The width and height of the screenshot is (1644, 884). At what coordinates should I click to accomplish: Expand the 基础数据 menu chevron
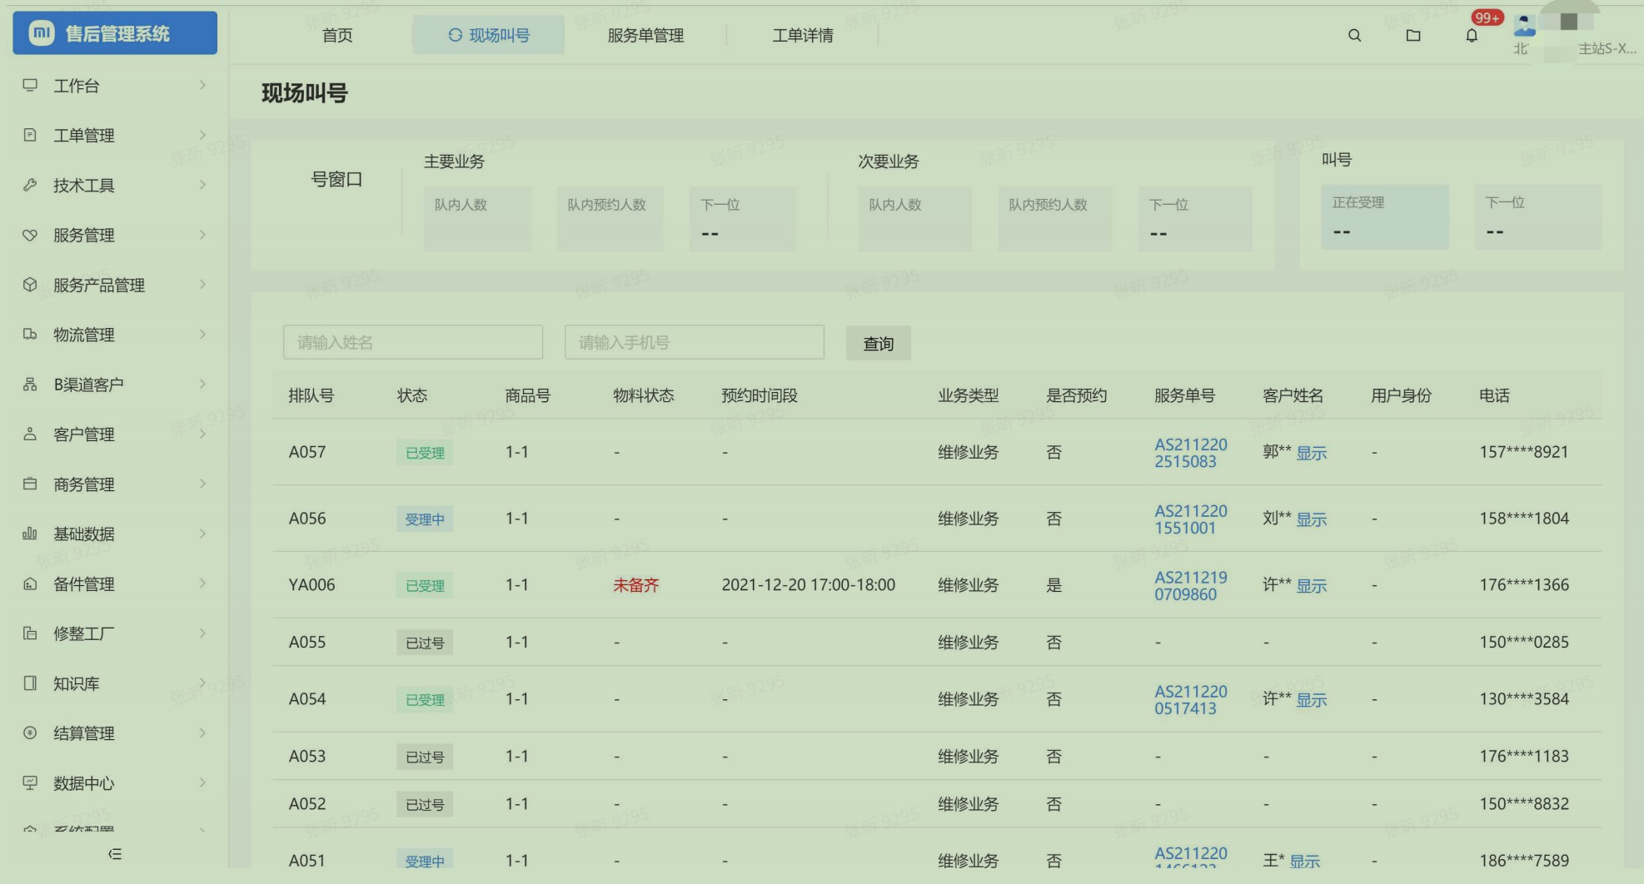202,534
